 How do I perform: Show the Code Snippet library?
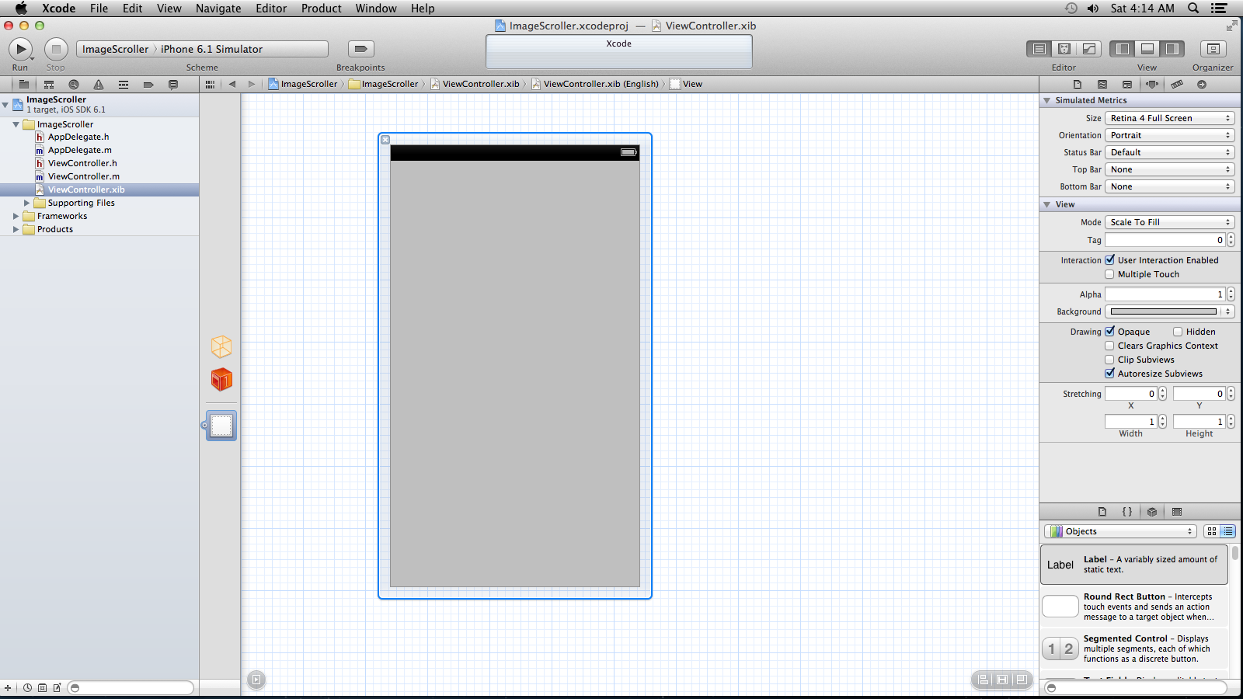pyautogui.click(x=1127, y=512)
